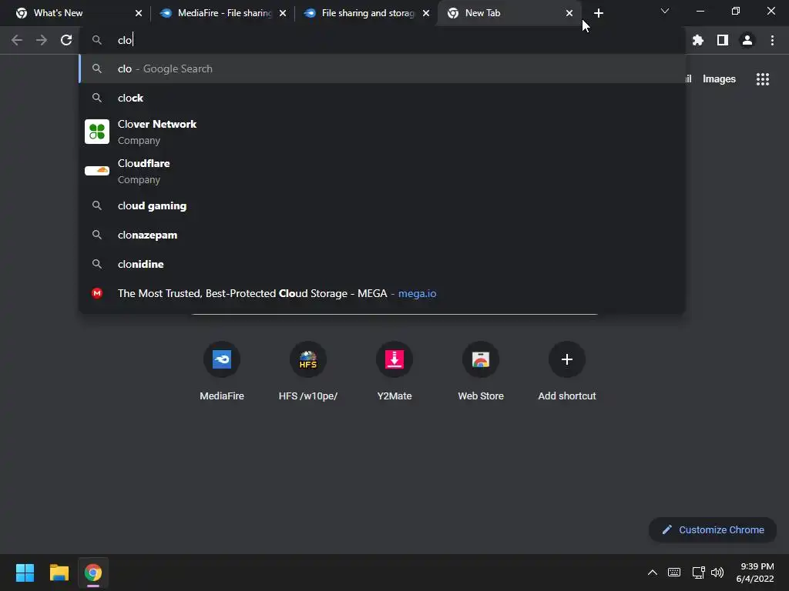Open the touch keyboard tray icon

[674, 573]
